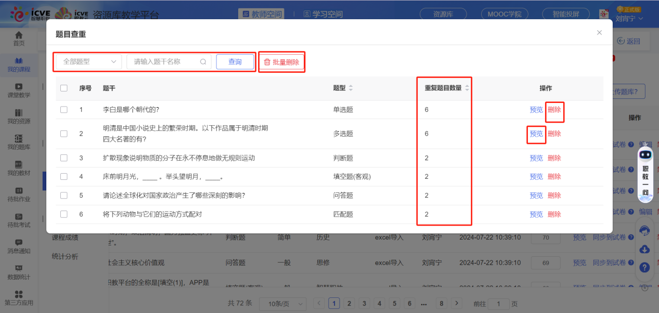This screenshot has height=313, width=659.
Task: Click the 首页 home icon in sidebar
Action: coord(19,35)
